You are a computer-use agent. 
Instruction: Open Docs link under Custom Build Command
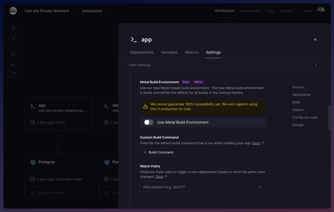256,143
